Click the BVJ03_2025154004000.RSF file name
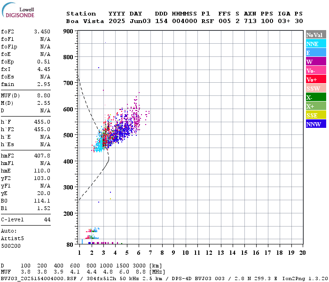Screen dimensions: 329x282 (39, 279)
